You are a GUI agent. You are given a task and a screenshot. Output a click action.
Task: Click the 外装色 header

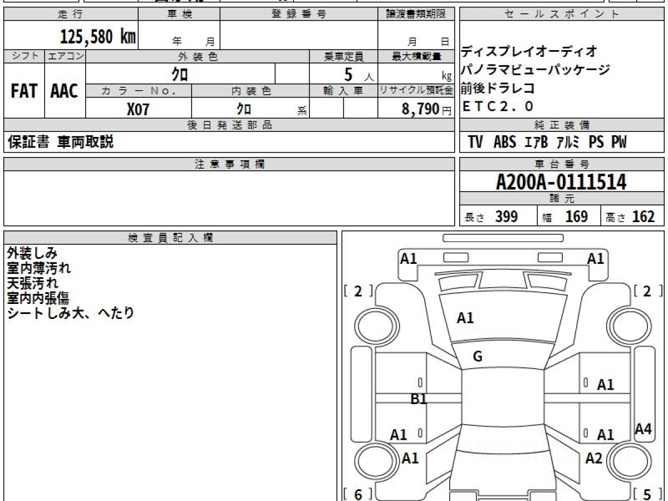(x=198, y=56)
